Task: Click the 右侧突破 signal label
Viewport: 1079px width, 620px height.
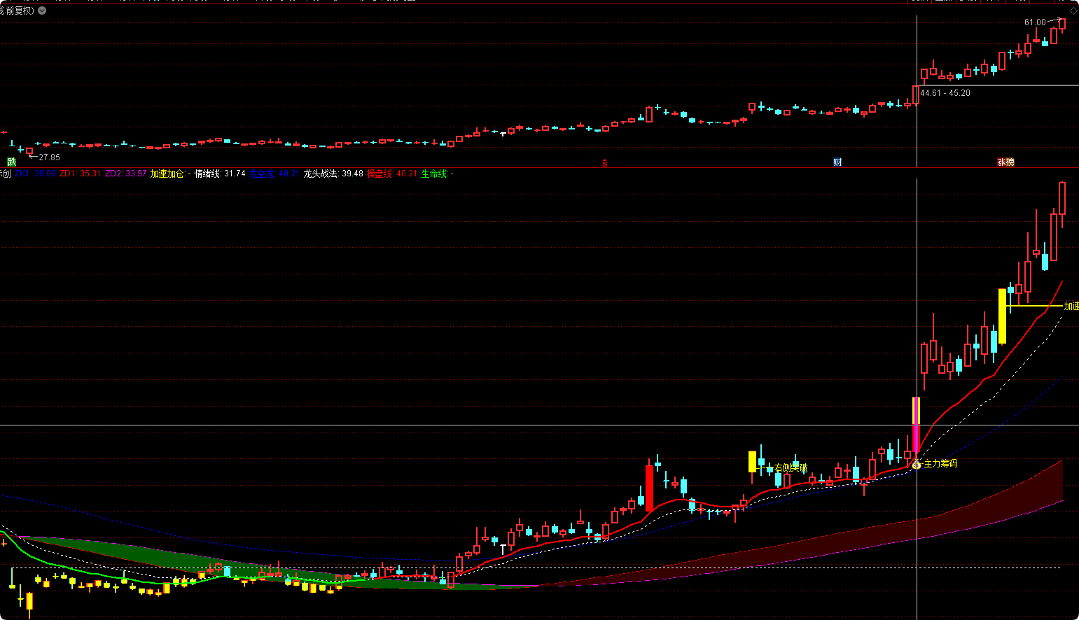Action: [791, 468]
